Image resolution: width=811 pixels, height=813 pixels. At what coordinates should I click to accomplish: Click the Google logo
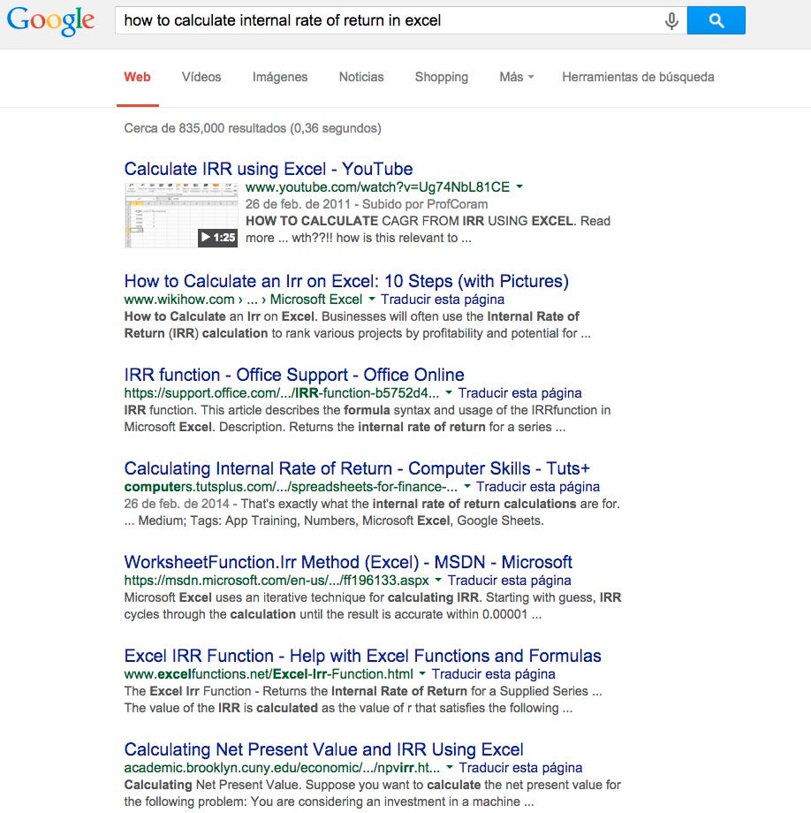click(x=50, y=21)
